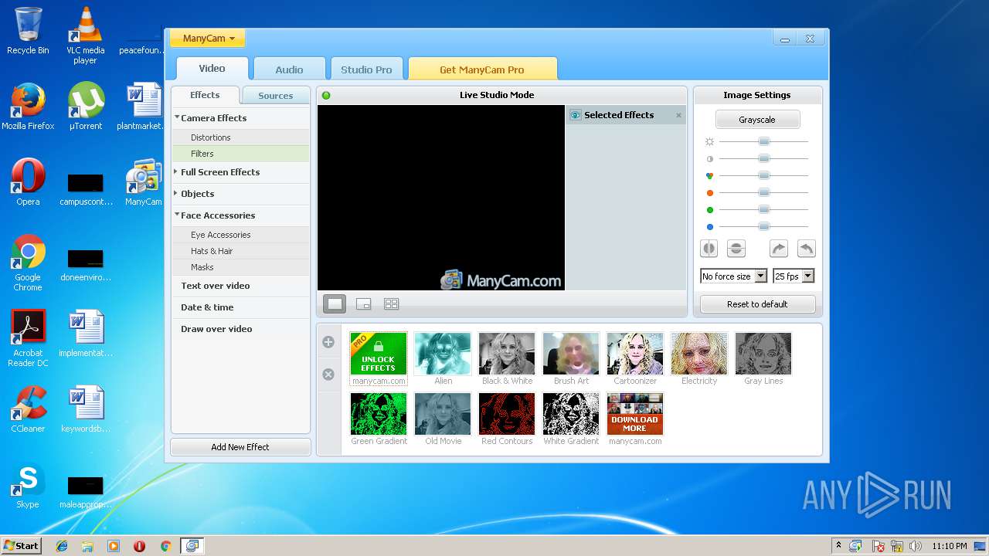
Task: Click the green Live Studio Mode indicator
Action: (x=326, y=95)
